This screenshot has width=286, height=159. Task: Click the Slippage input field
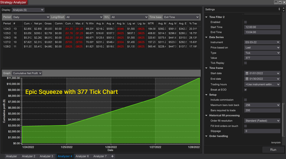(262, 131)
